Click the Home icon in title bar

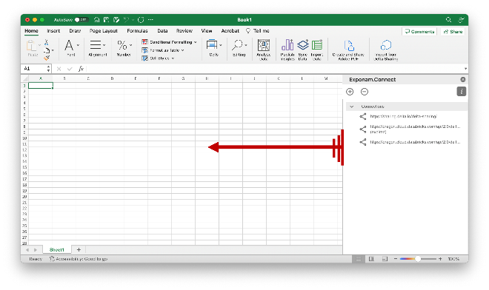(x=96, y=20)
